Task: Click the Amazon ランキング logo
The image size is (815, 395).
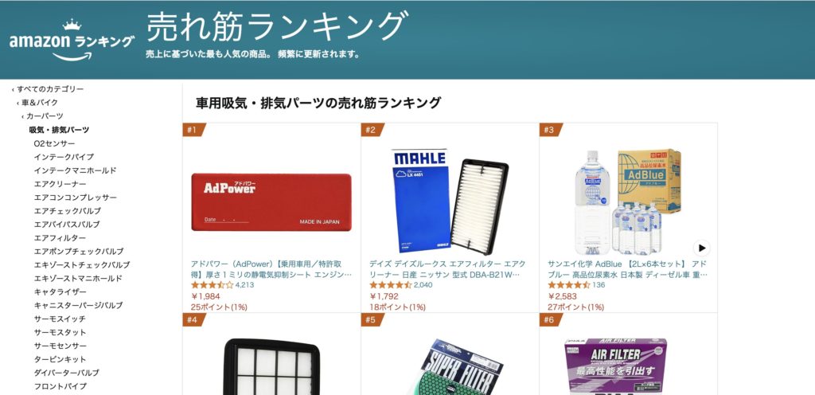Action: [x=72, y=41]
